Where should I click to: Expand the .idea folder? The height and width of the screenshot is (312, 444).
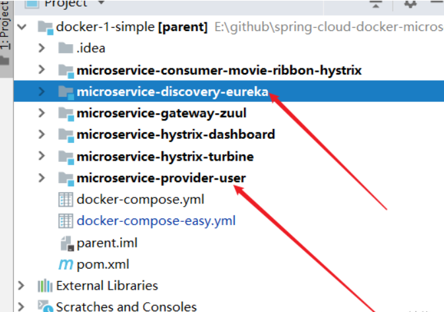coord(42,48)
